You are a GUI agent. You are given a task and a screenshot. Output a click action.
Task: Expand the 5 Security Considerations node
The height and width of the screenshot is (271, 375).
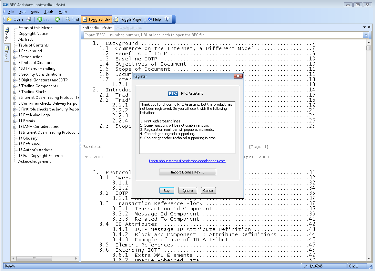15,75
